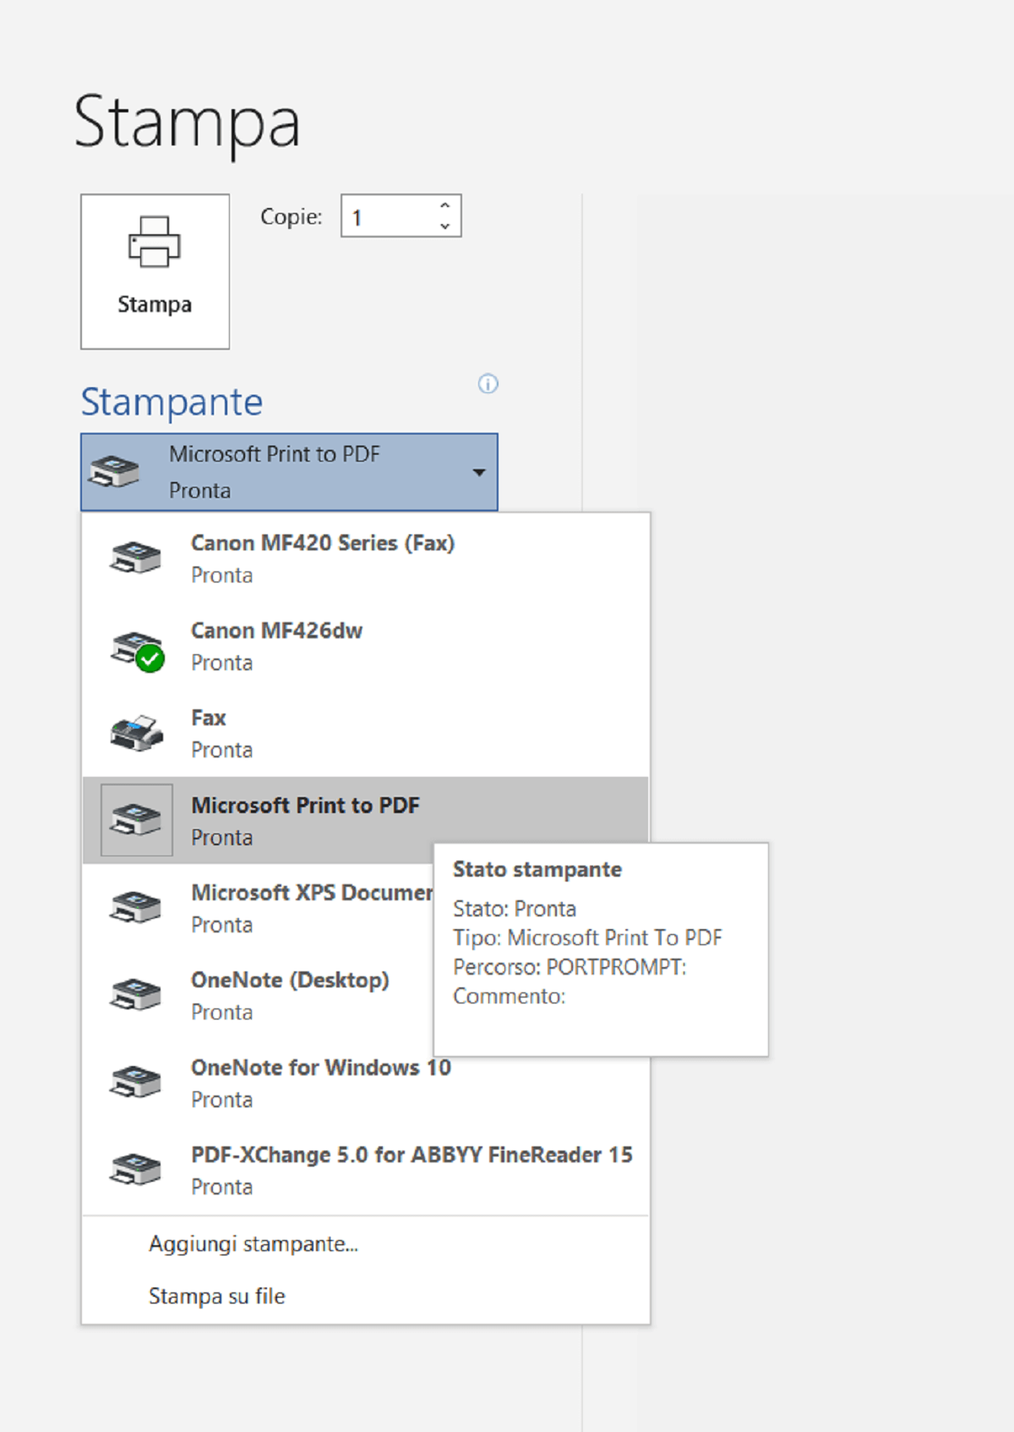Click the printer glyph inside Stampa button
This screenshot has height=1432, width=1014.
[x=154, y=242]
